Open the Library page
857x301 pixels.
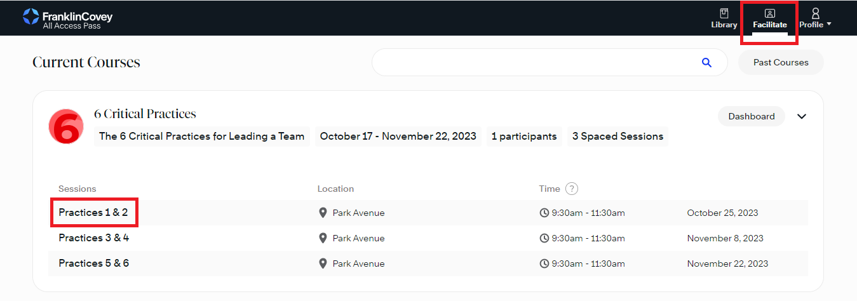(x=724, y=18)
